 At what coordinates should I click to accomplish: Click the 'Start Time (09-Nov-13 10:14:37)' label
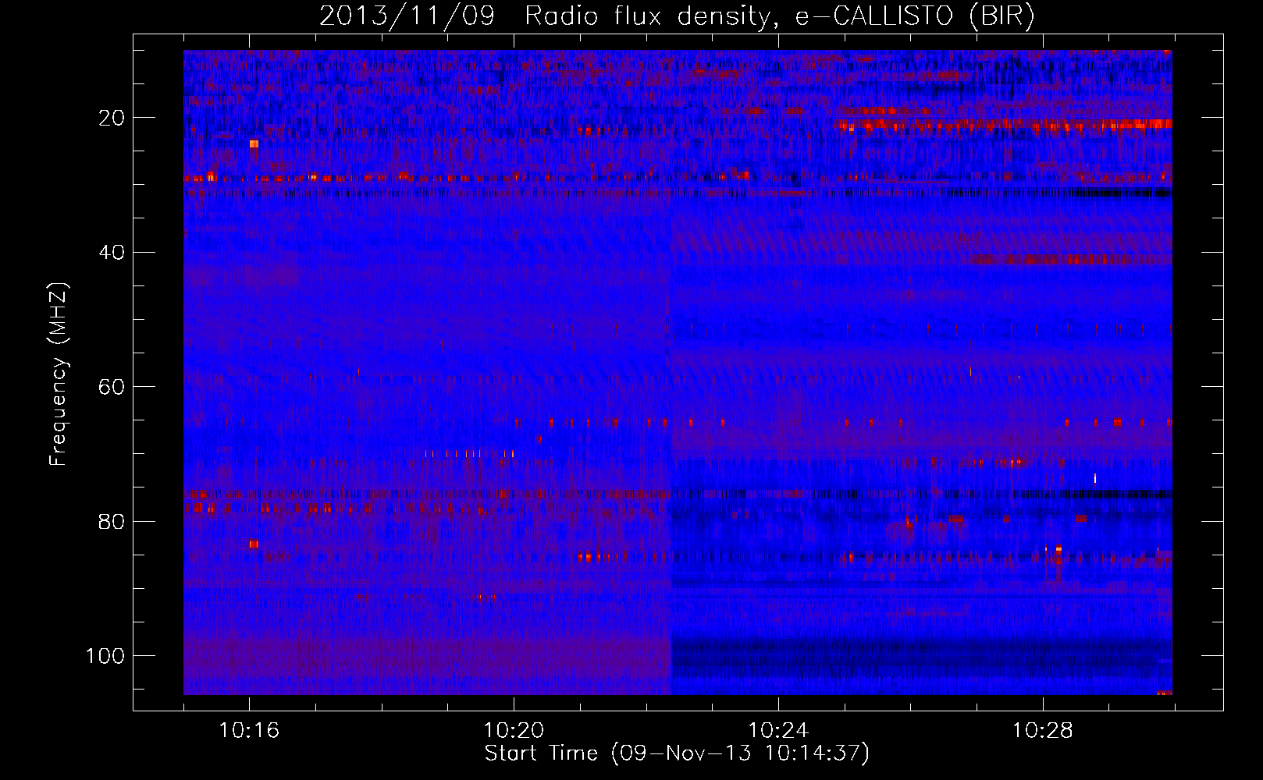pyautogui.click(x=677, y=753)
